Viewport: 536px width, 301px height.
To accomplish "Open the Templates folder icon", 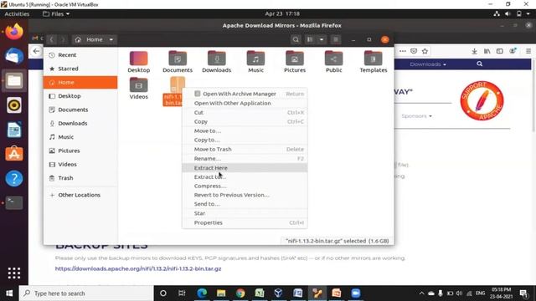I will [x=374, y=62].
